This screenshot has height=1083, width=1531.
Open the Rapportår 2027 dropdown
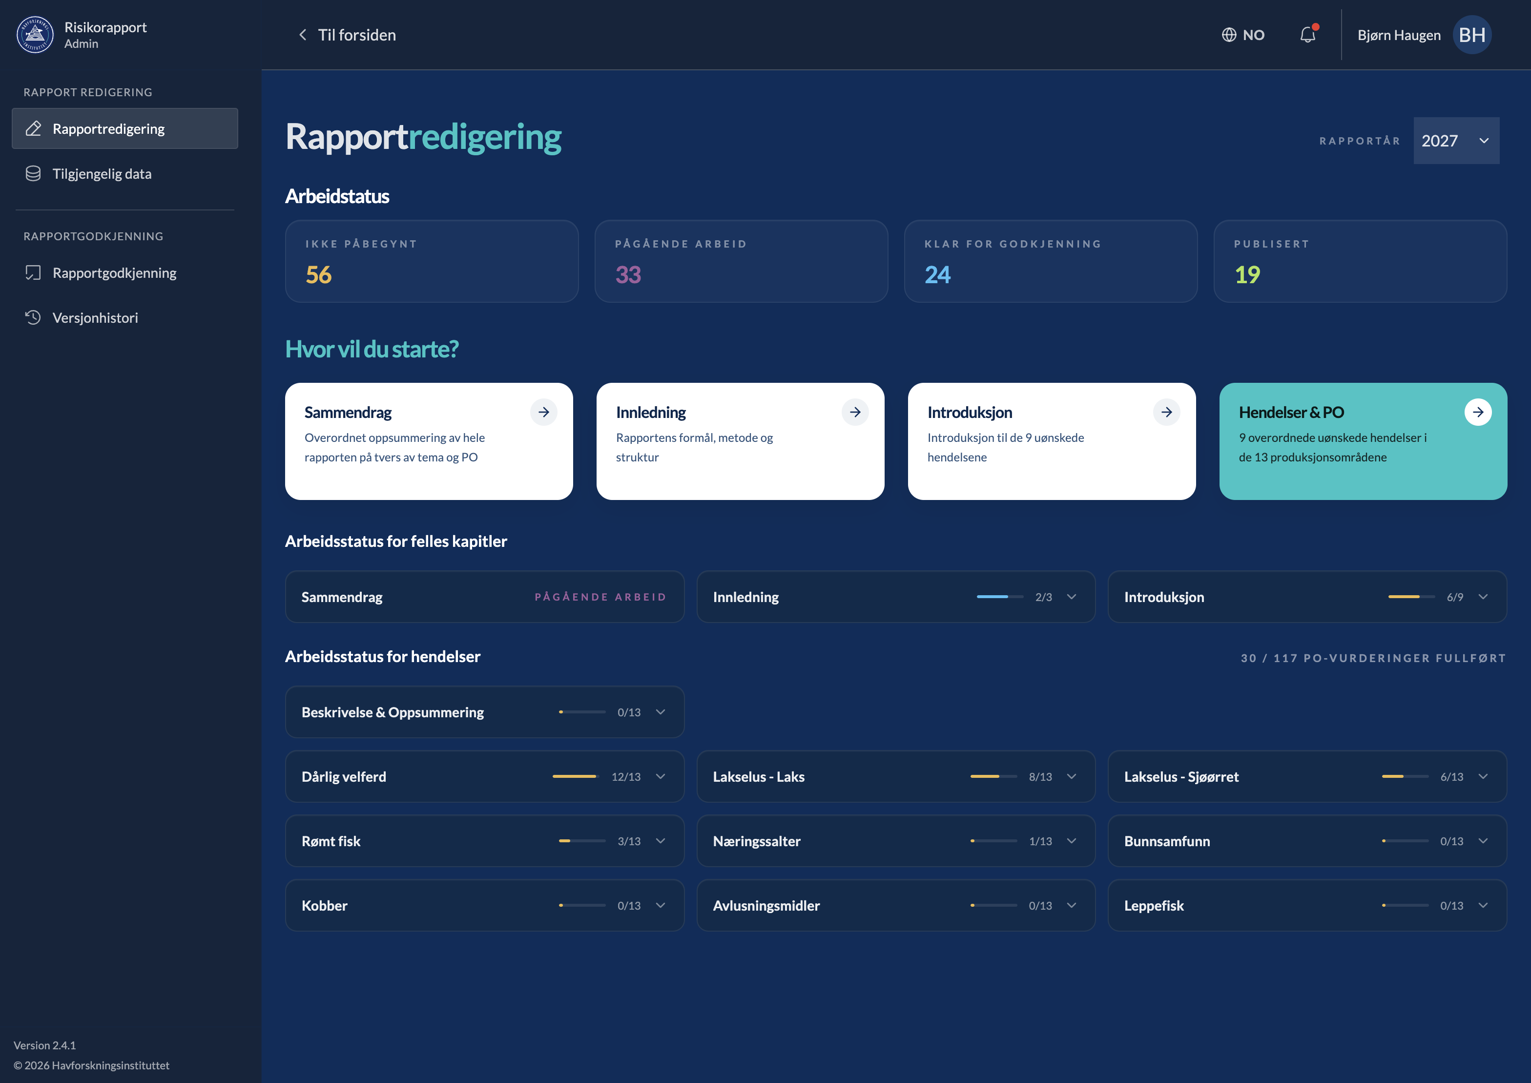pyautogui.click(x=1456, y=141)
